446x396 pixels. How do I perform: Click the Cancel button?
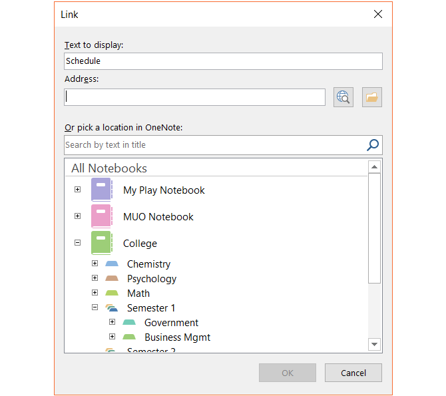[353, 373]
